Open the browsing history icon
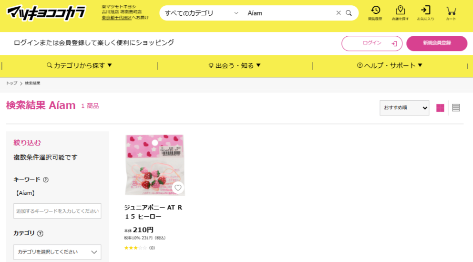The height and width of the screenshot is (262, 473). [x=375, y=10]
